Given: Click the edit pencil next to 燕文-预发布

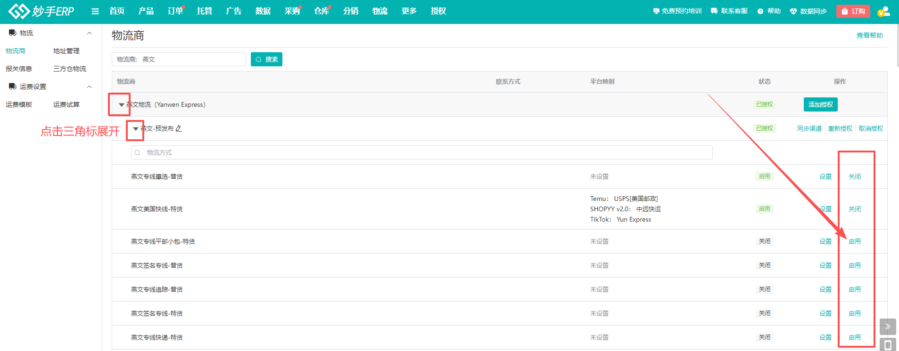Looking at the screenshot, I should click(x=179, y=128).
